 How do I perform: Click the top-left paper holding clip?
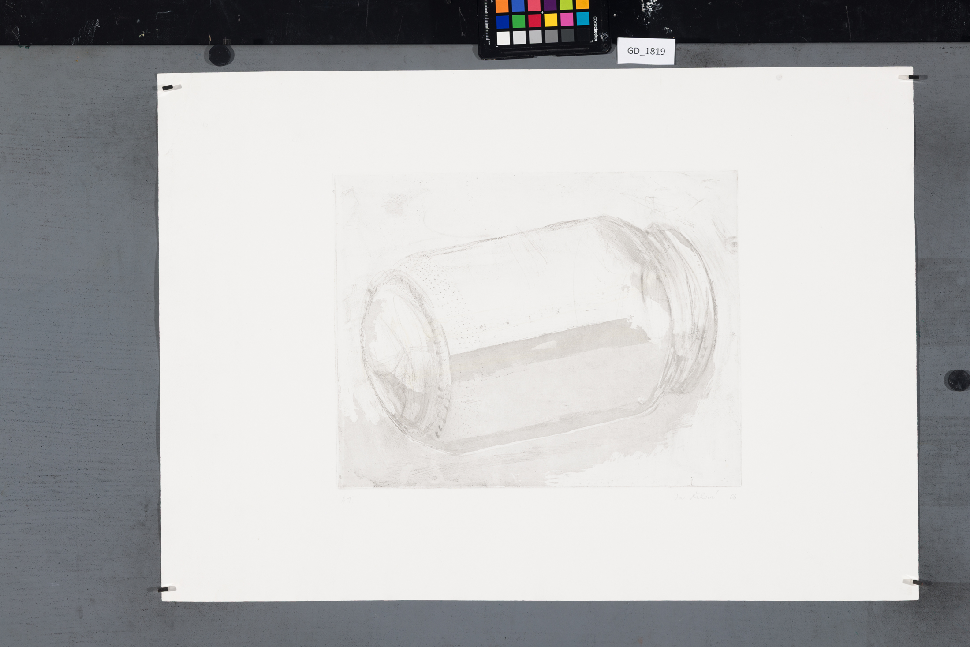coord(169,87)
